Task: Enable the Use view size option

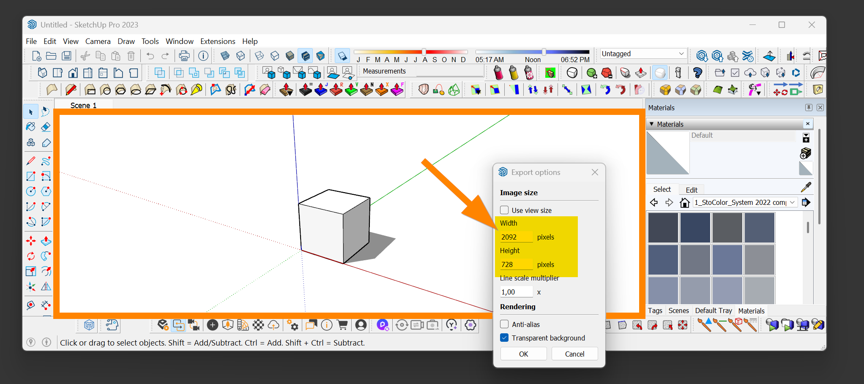Action: point(504,210)
